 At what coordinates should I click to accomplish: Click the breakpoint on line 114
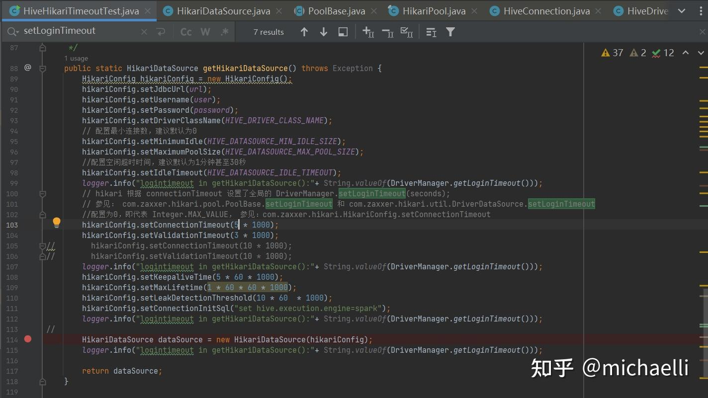[28, 339]
